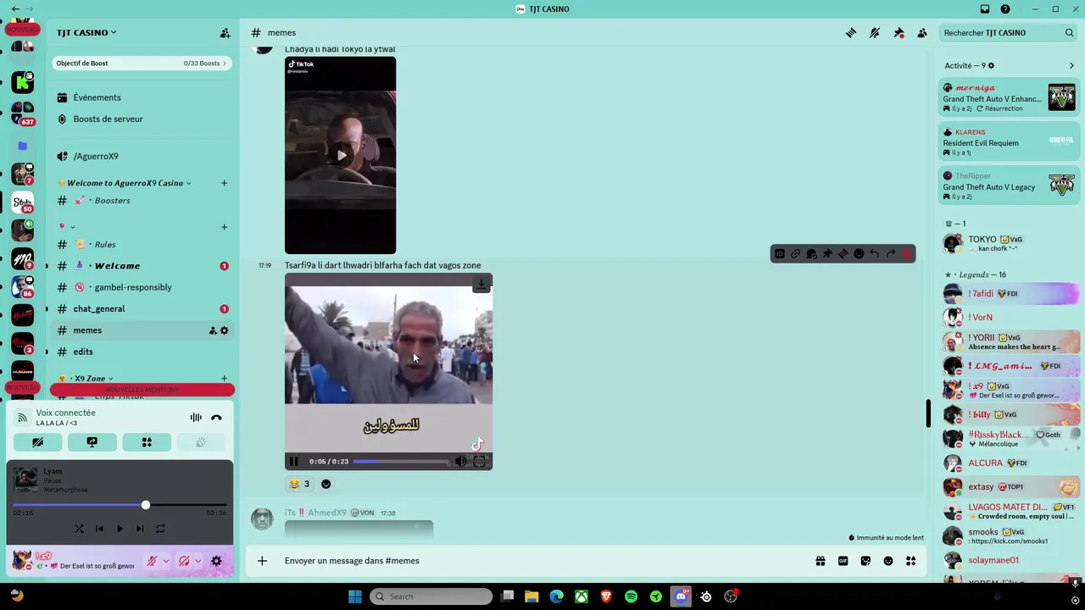Image resolution: width=1085 pixels, height=610 pixels.
Task: Open the Événements section
Action: tap(141, 97)
